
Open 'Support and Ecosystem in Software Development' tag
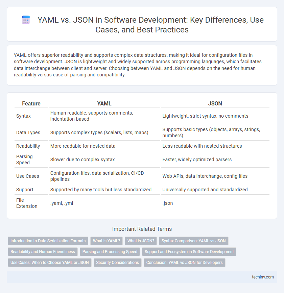[x=189, y=252]
